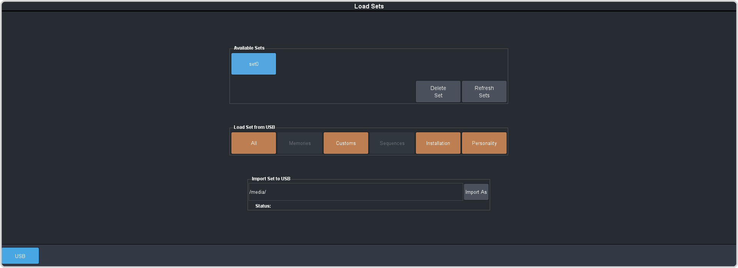Select the set0 available set

point(253,64)
